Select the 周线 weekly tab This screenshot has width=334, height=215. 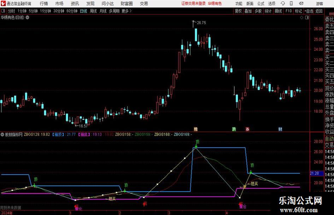pyautogui.click(x=93, y=11)
